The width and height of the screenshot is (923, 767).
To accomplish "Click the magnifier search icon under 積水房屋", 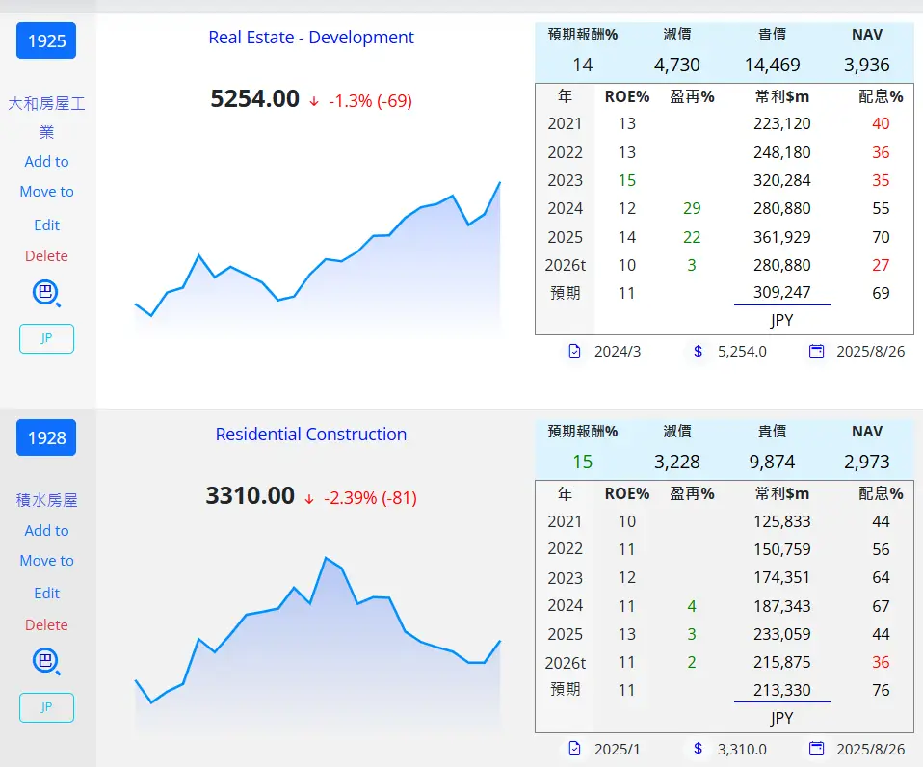I will [x=46, y=662].
